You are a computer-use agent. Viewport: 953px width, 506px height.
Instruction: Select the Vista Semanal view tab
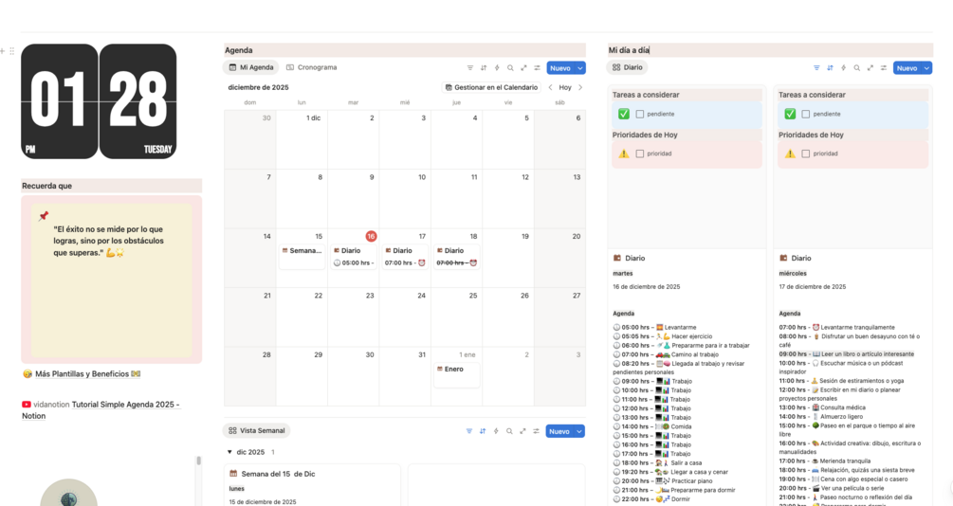[x=256, y=431]
